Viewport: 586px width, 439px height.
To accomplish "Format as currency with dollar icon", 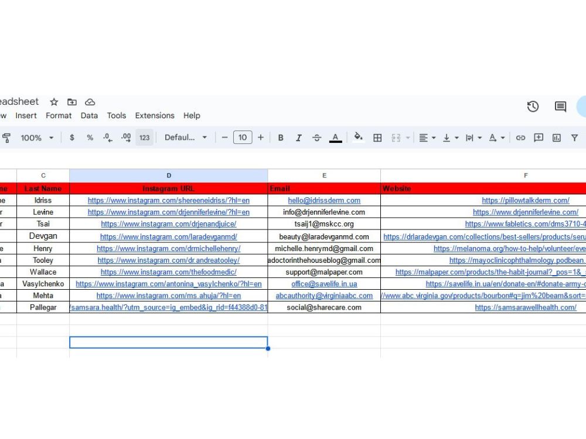I will click(72, 138).
